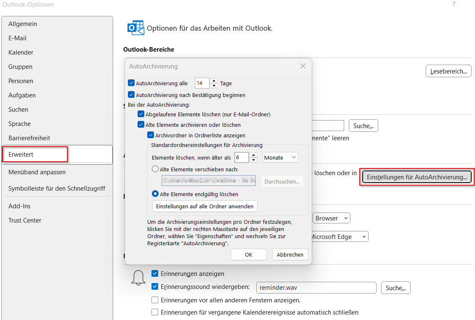Viewport: 475px width, 320px height.
Task: Click the 'älter als' field showing 6
Action: pos(242,157)
